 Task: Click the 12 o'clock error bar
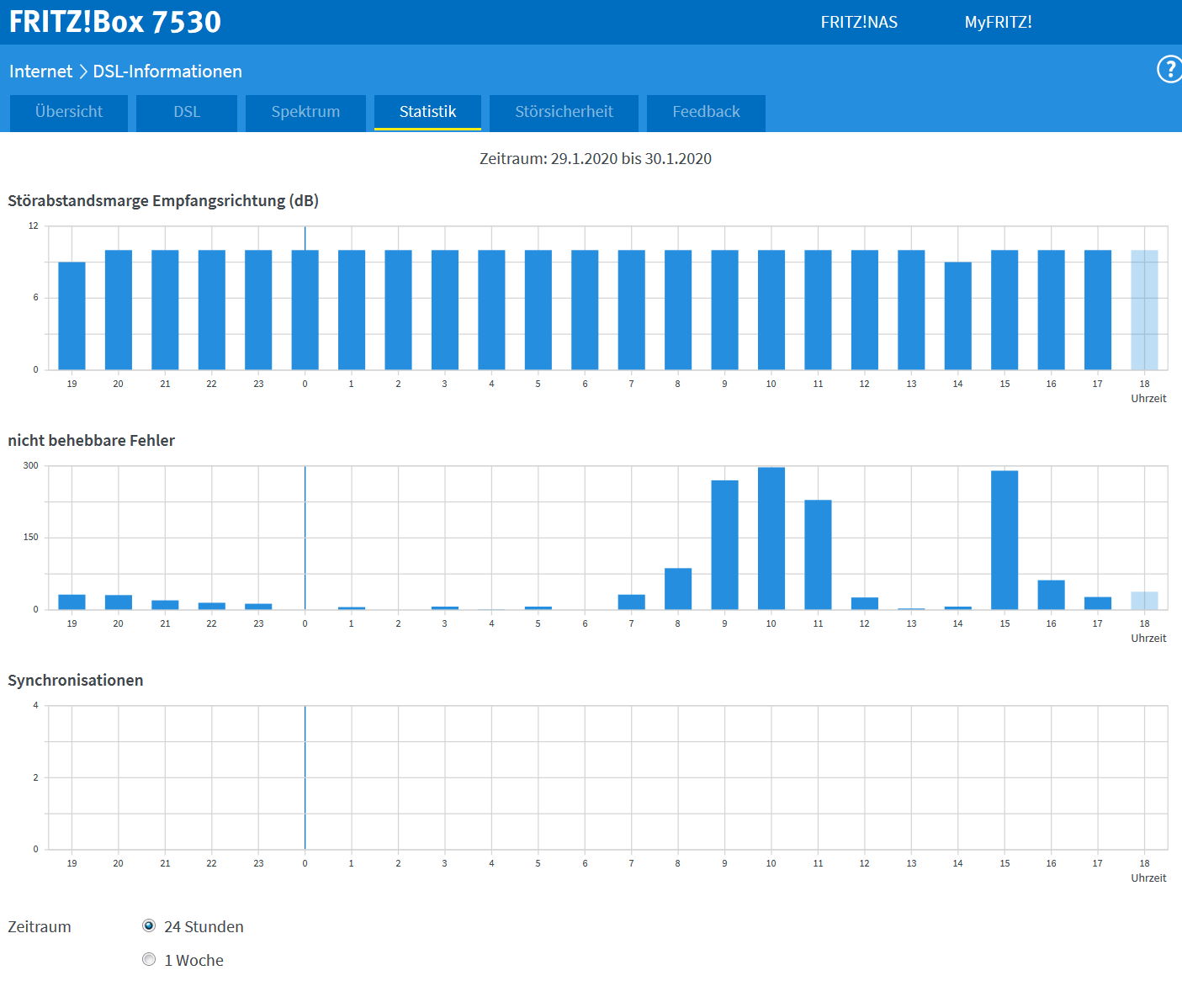[865, 603]
